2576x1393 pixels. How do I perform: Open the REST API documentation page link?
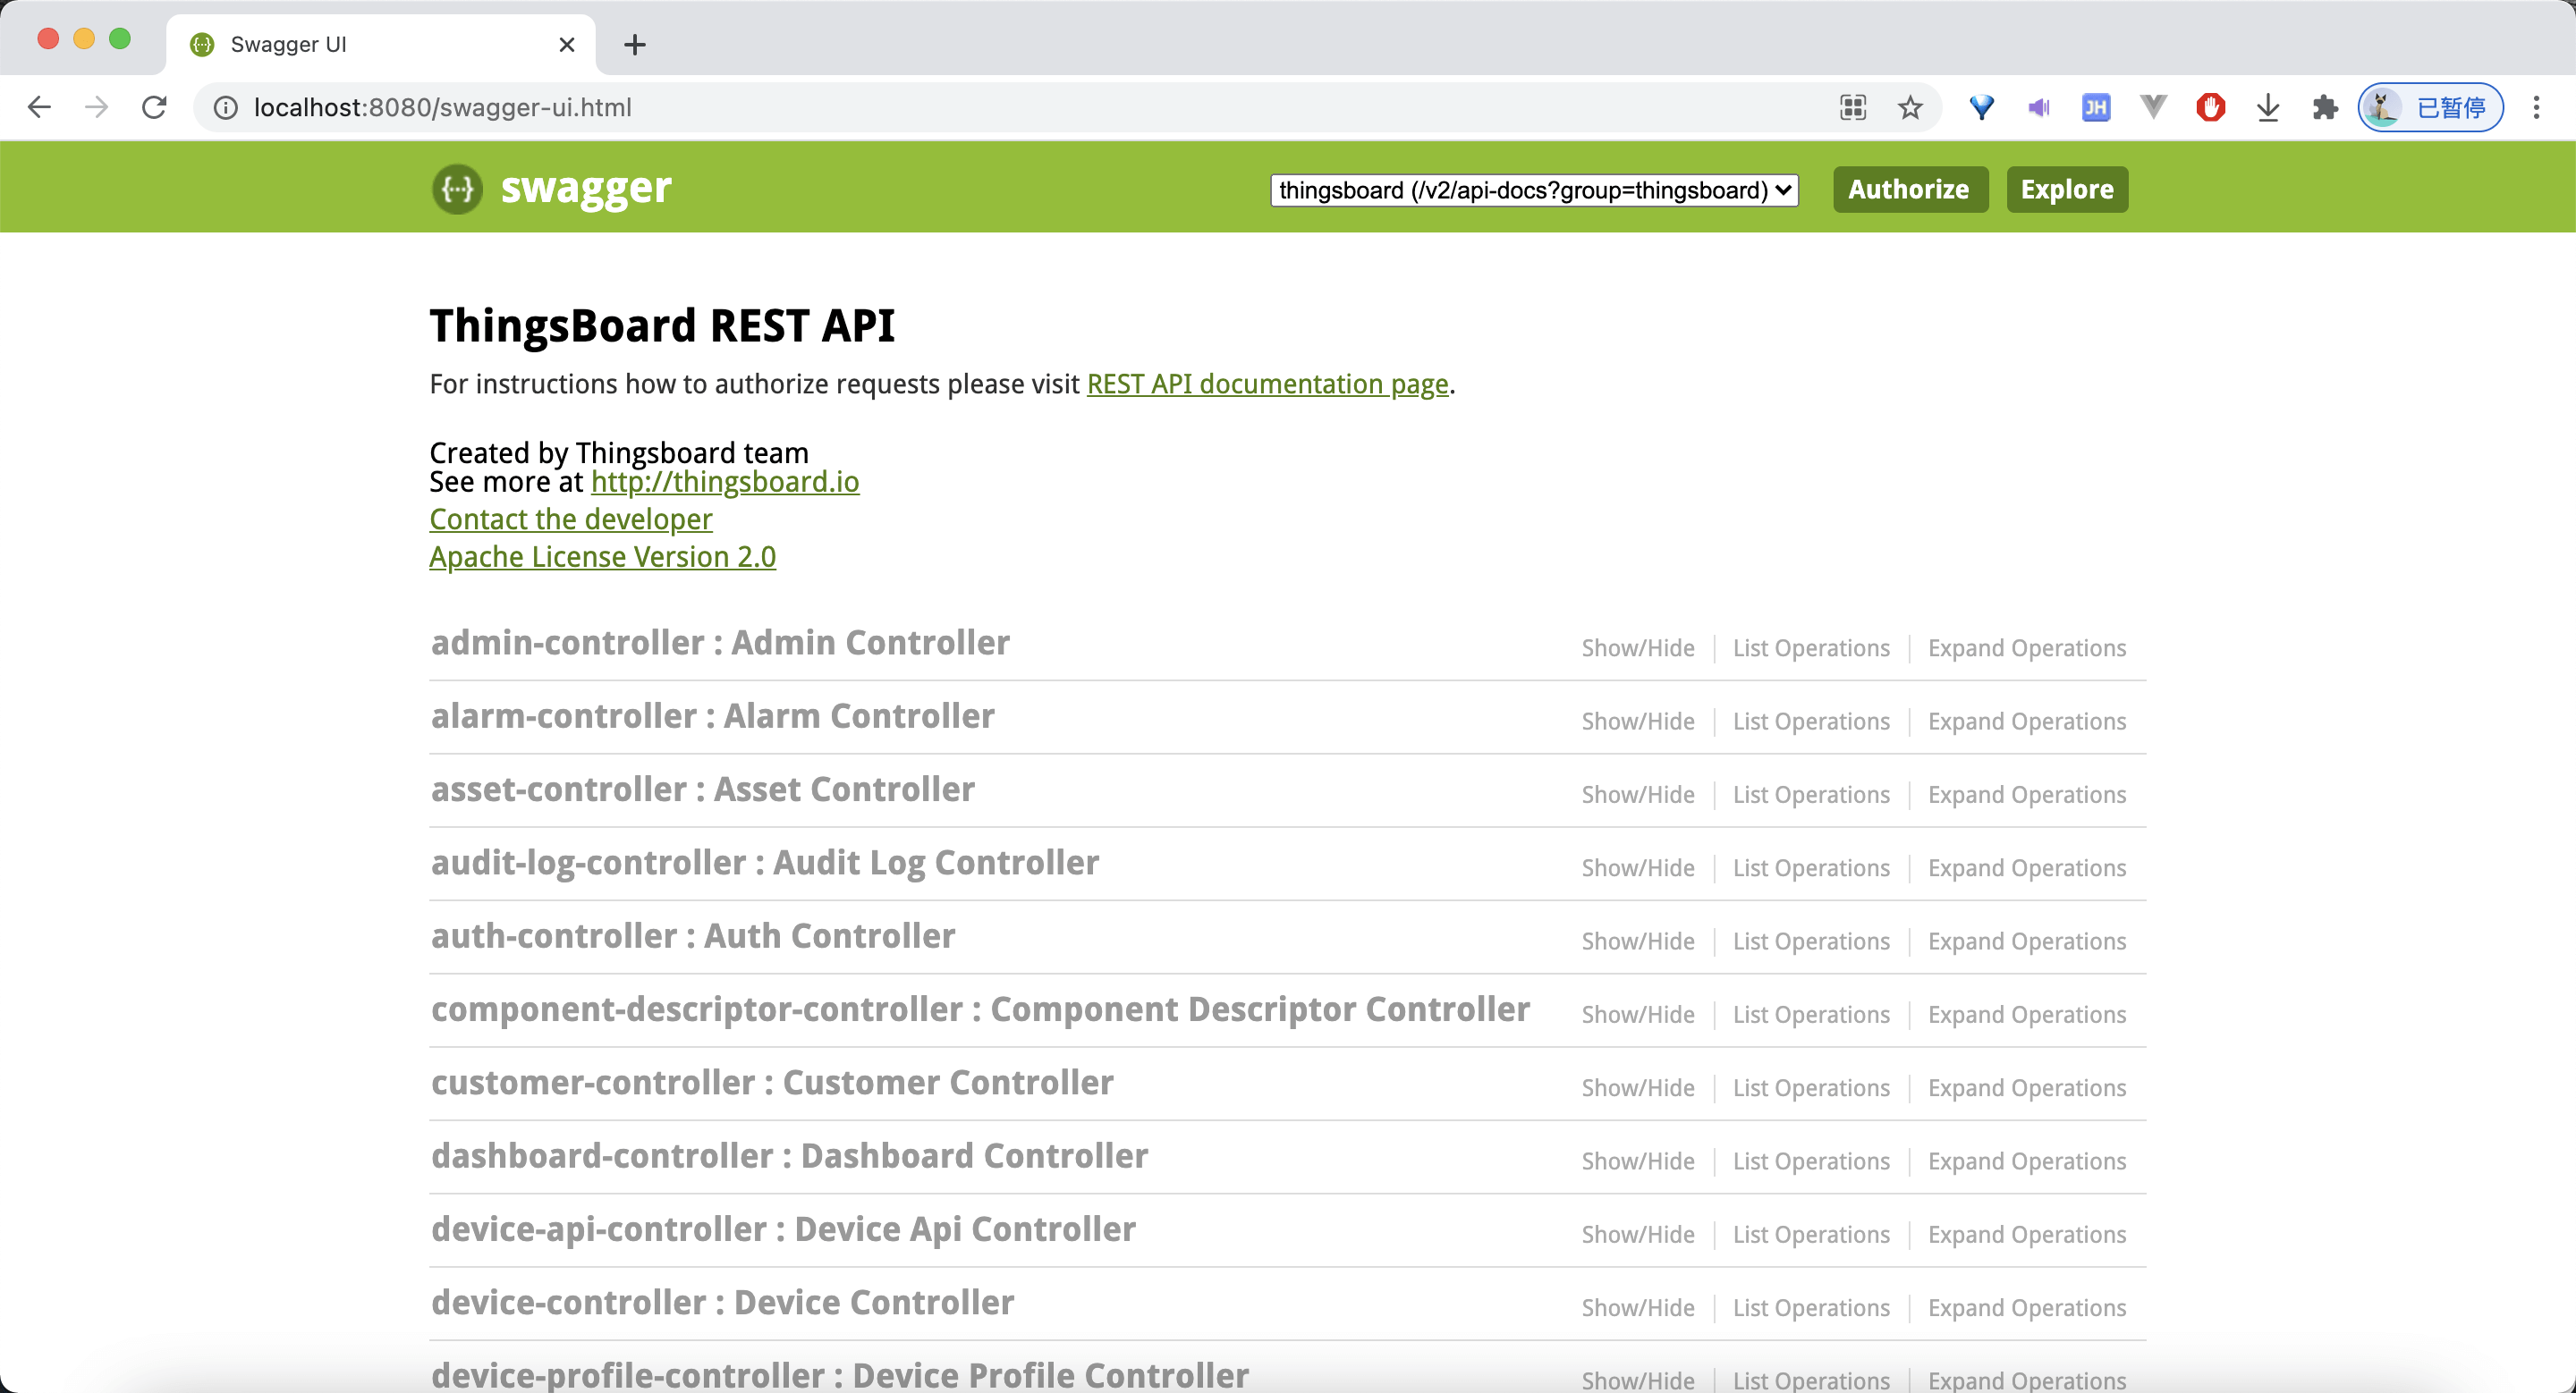(x=1267, y=384)
